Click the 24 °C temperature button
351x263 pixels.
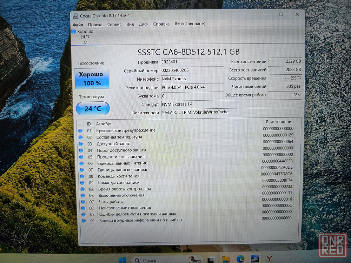click(93, 108)
